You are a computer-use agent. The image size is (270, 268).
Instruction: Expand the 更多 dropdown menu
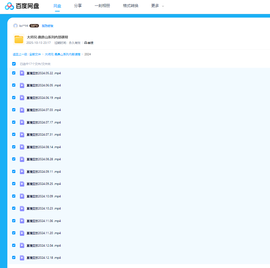point(158,6)
